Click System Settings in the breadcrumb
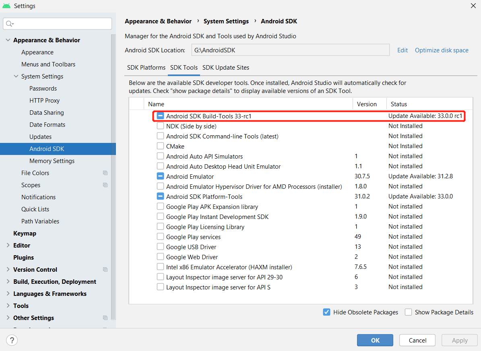This screenshot has width=481, height=351. [x=226, y=21]
